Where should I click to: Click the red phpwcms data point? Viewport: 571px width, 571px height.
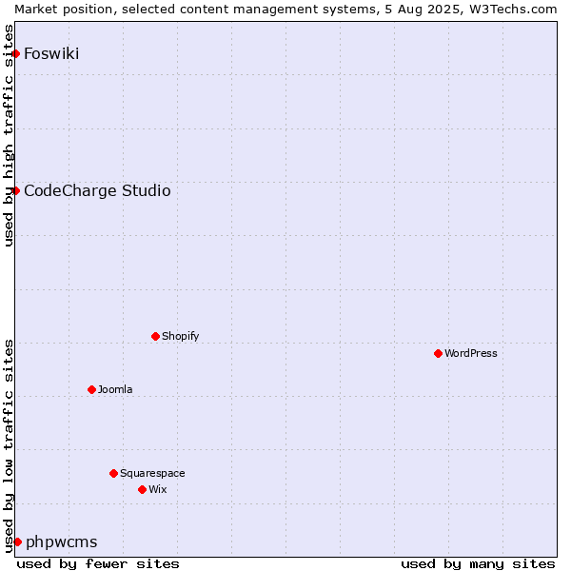click(x=17, y=542)
